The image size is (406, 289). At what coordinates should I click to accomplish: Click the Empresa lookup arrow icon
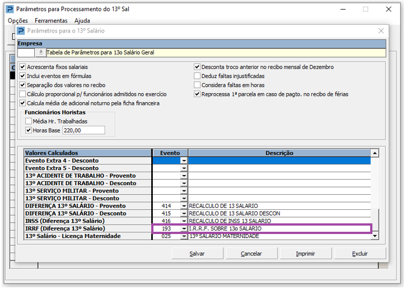[x=41, y=53]
